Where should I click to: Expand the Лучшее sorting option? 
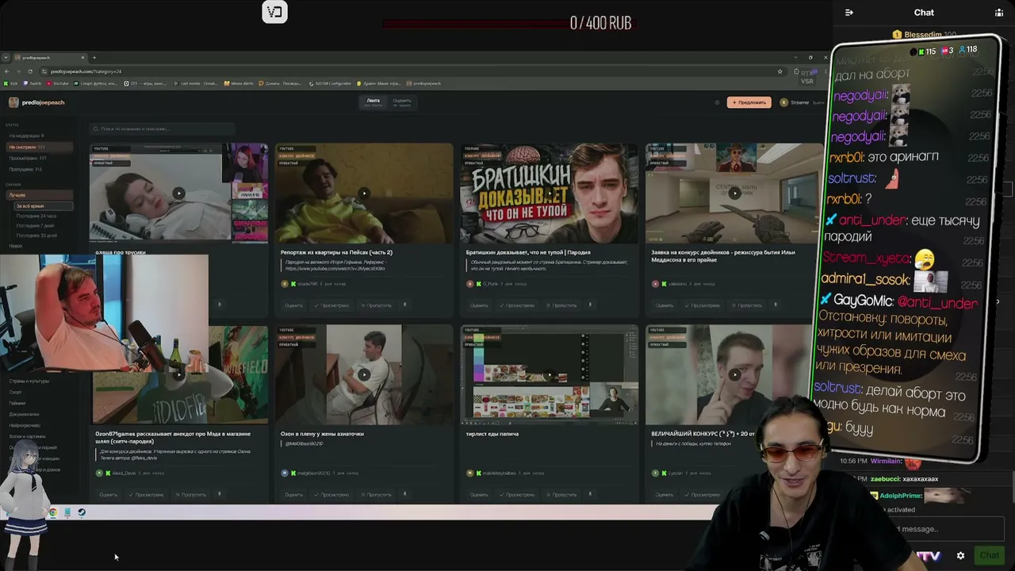click(x=38, y=194)
